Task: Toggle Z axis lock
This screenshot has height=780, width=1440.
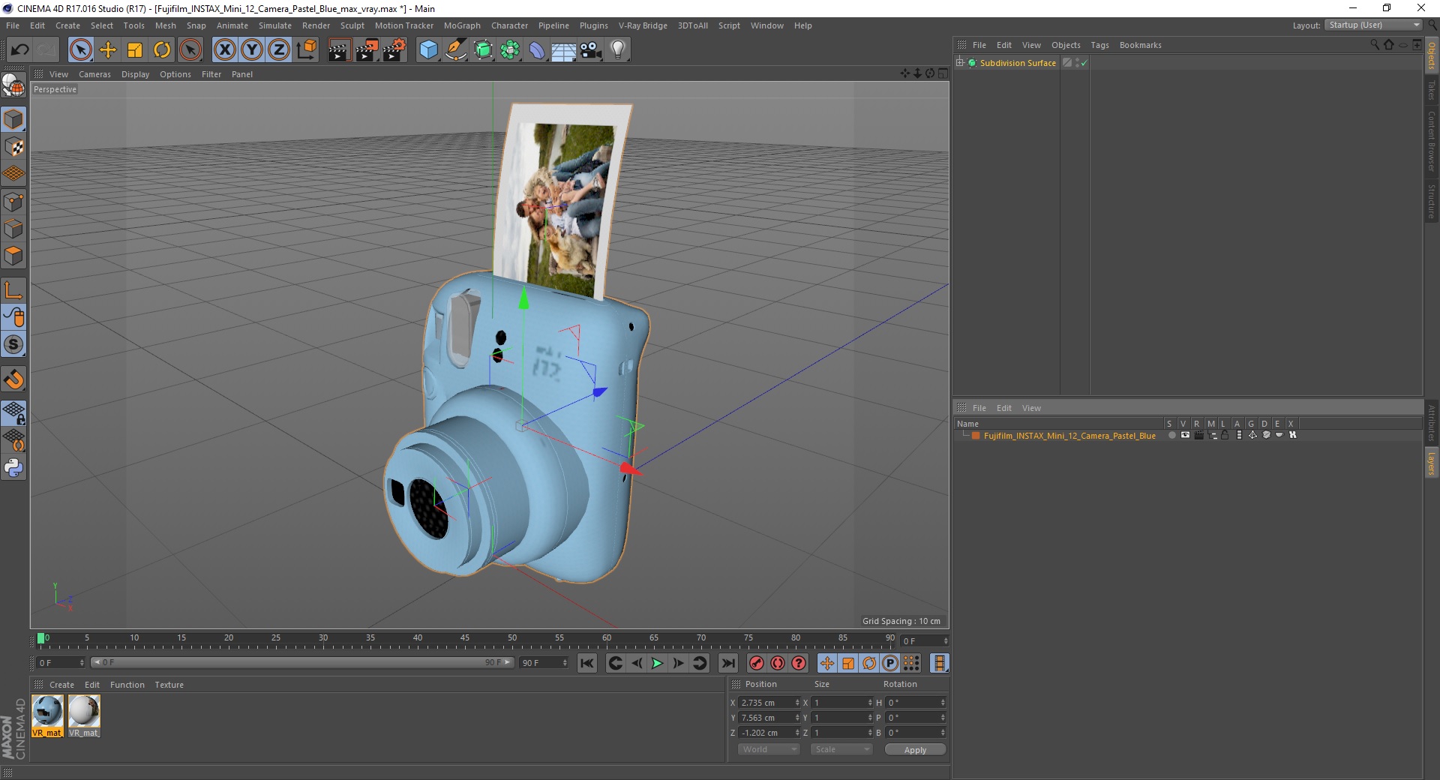Action: [279, 50]
